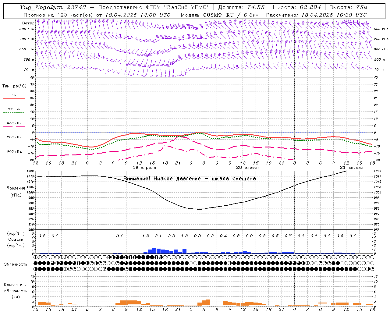Select the 500 гПа temperature legend entry

(x=14, y=151)
